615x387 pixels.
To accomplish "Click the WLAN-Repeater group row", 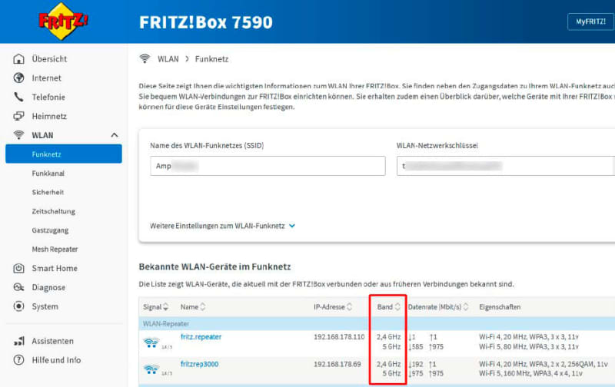I will (x=377, y=324).
